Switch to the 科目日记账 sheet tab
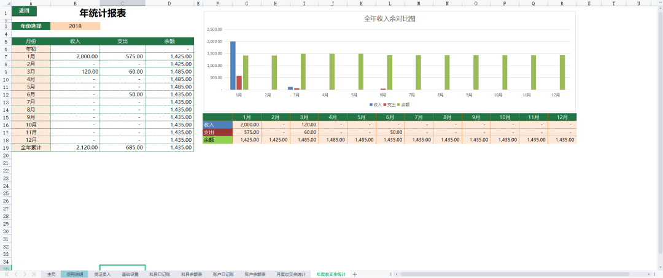The image size is (663, 278). (x=160, y=274)
